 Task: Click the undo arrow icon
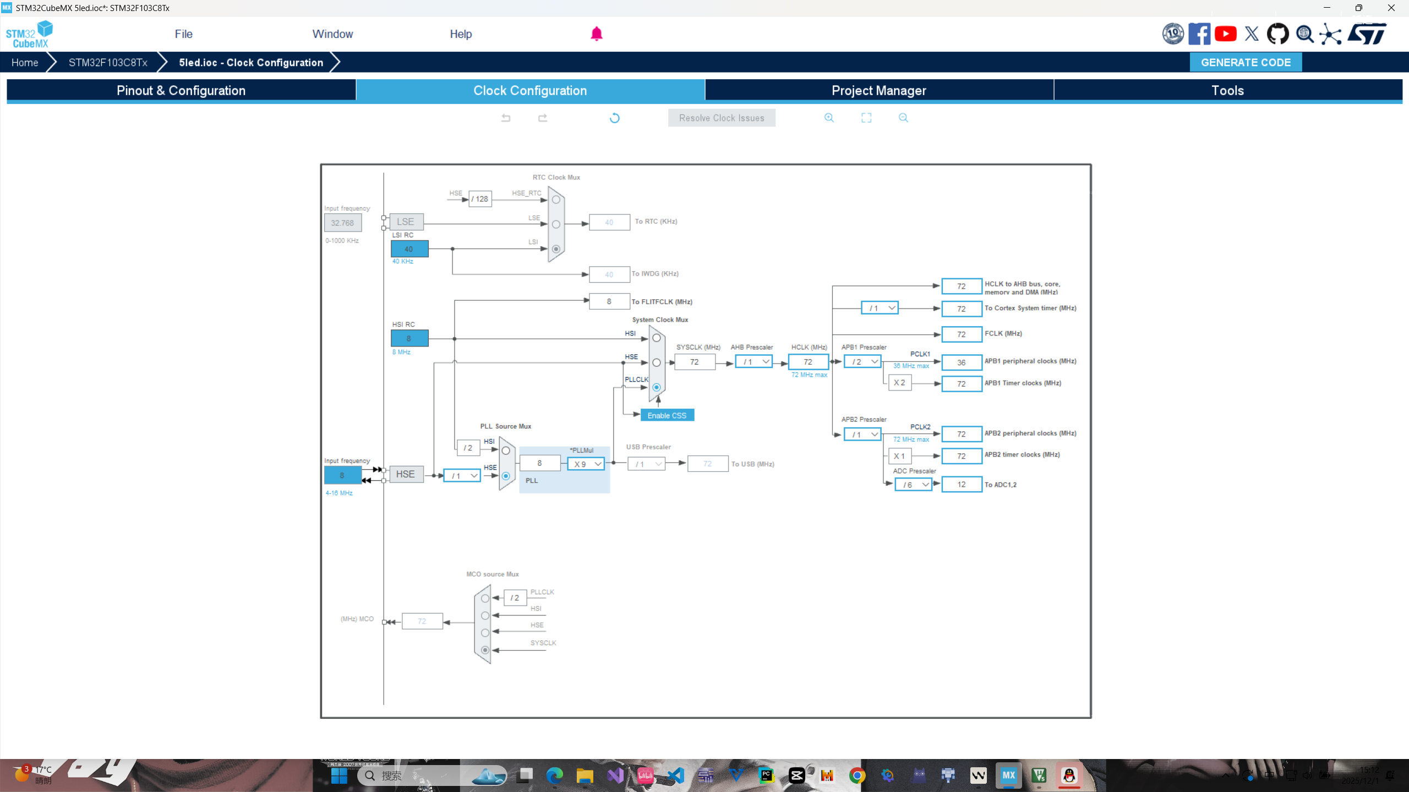[x=506, y=118]
